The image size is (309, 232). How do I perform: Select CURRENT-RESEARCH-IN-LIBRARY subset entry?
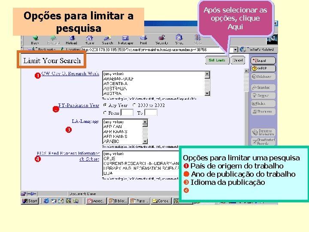click(x=141, y=163)
